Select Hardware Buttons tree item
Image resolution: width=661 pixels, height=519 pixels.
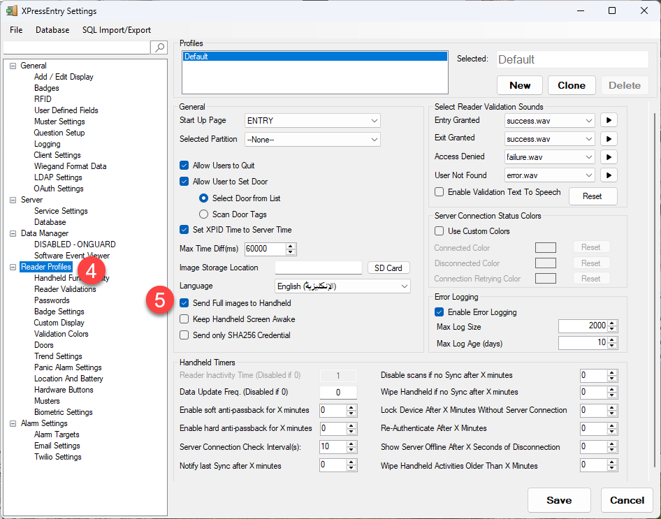pyautogui.click(x=64, y=390)
